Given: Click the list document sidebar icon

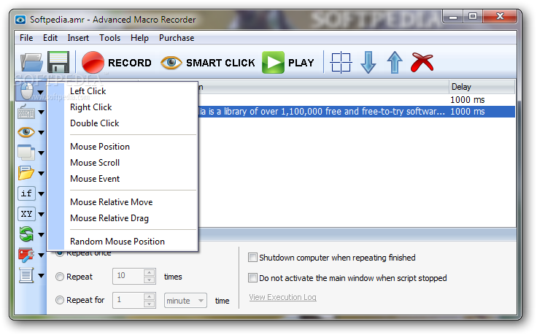Looking at the screenshot, I should 26,275.
